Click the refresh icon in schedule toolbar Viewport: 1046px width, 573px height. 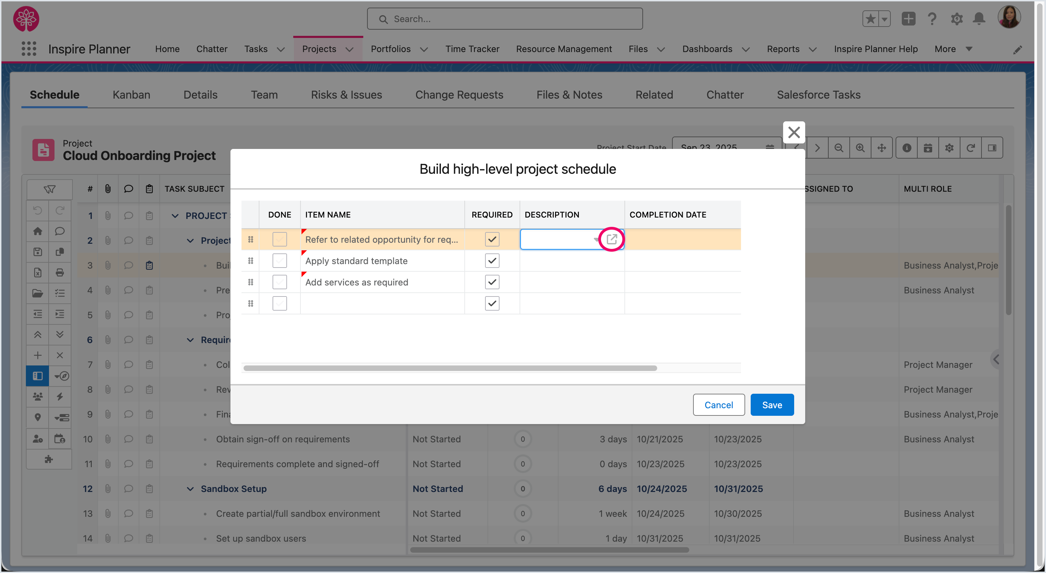[x=970, y=148]
